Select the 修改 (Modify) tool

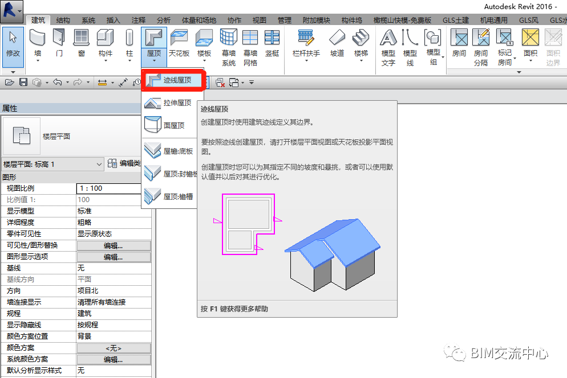[13, 47]
